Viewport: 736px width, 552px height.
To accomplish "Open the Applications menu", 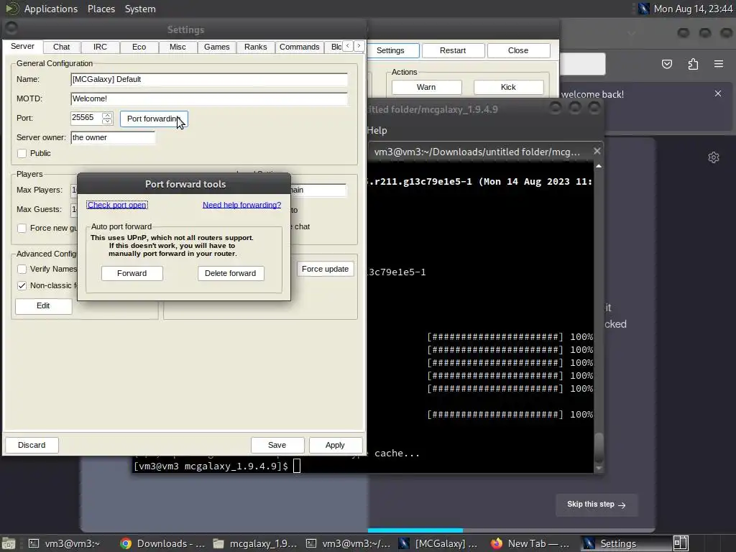I will pos(51,9).
